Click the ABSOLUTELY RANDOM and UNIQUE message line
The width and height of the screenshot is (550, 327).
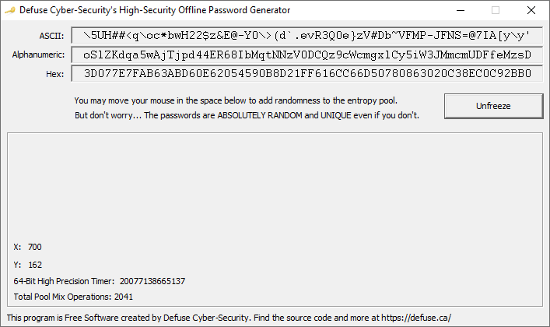pos(247,115)
